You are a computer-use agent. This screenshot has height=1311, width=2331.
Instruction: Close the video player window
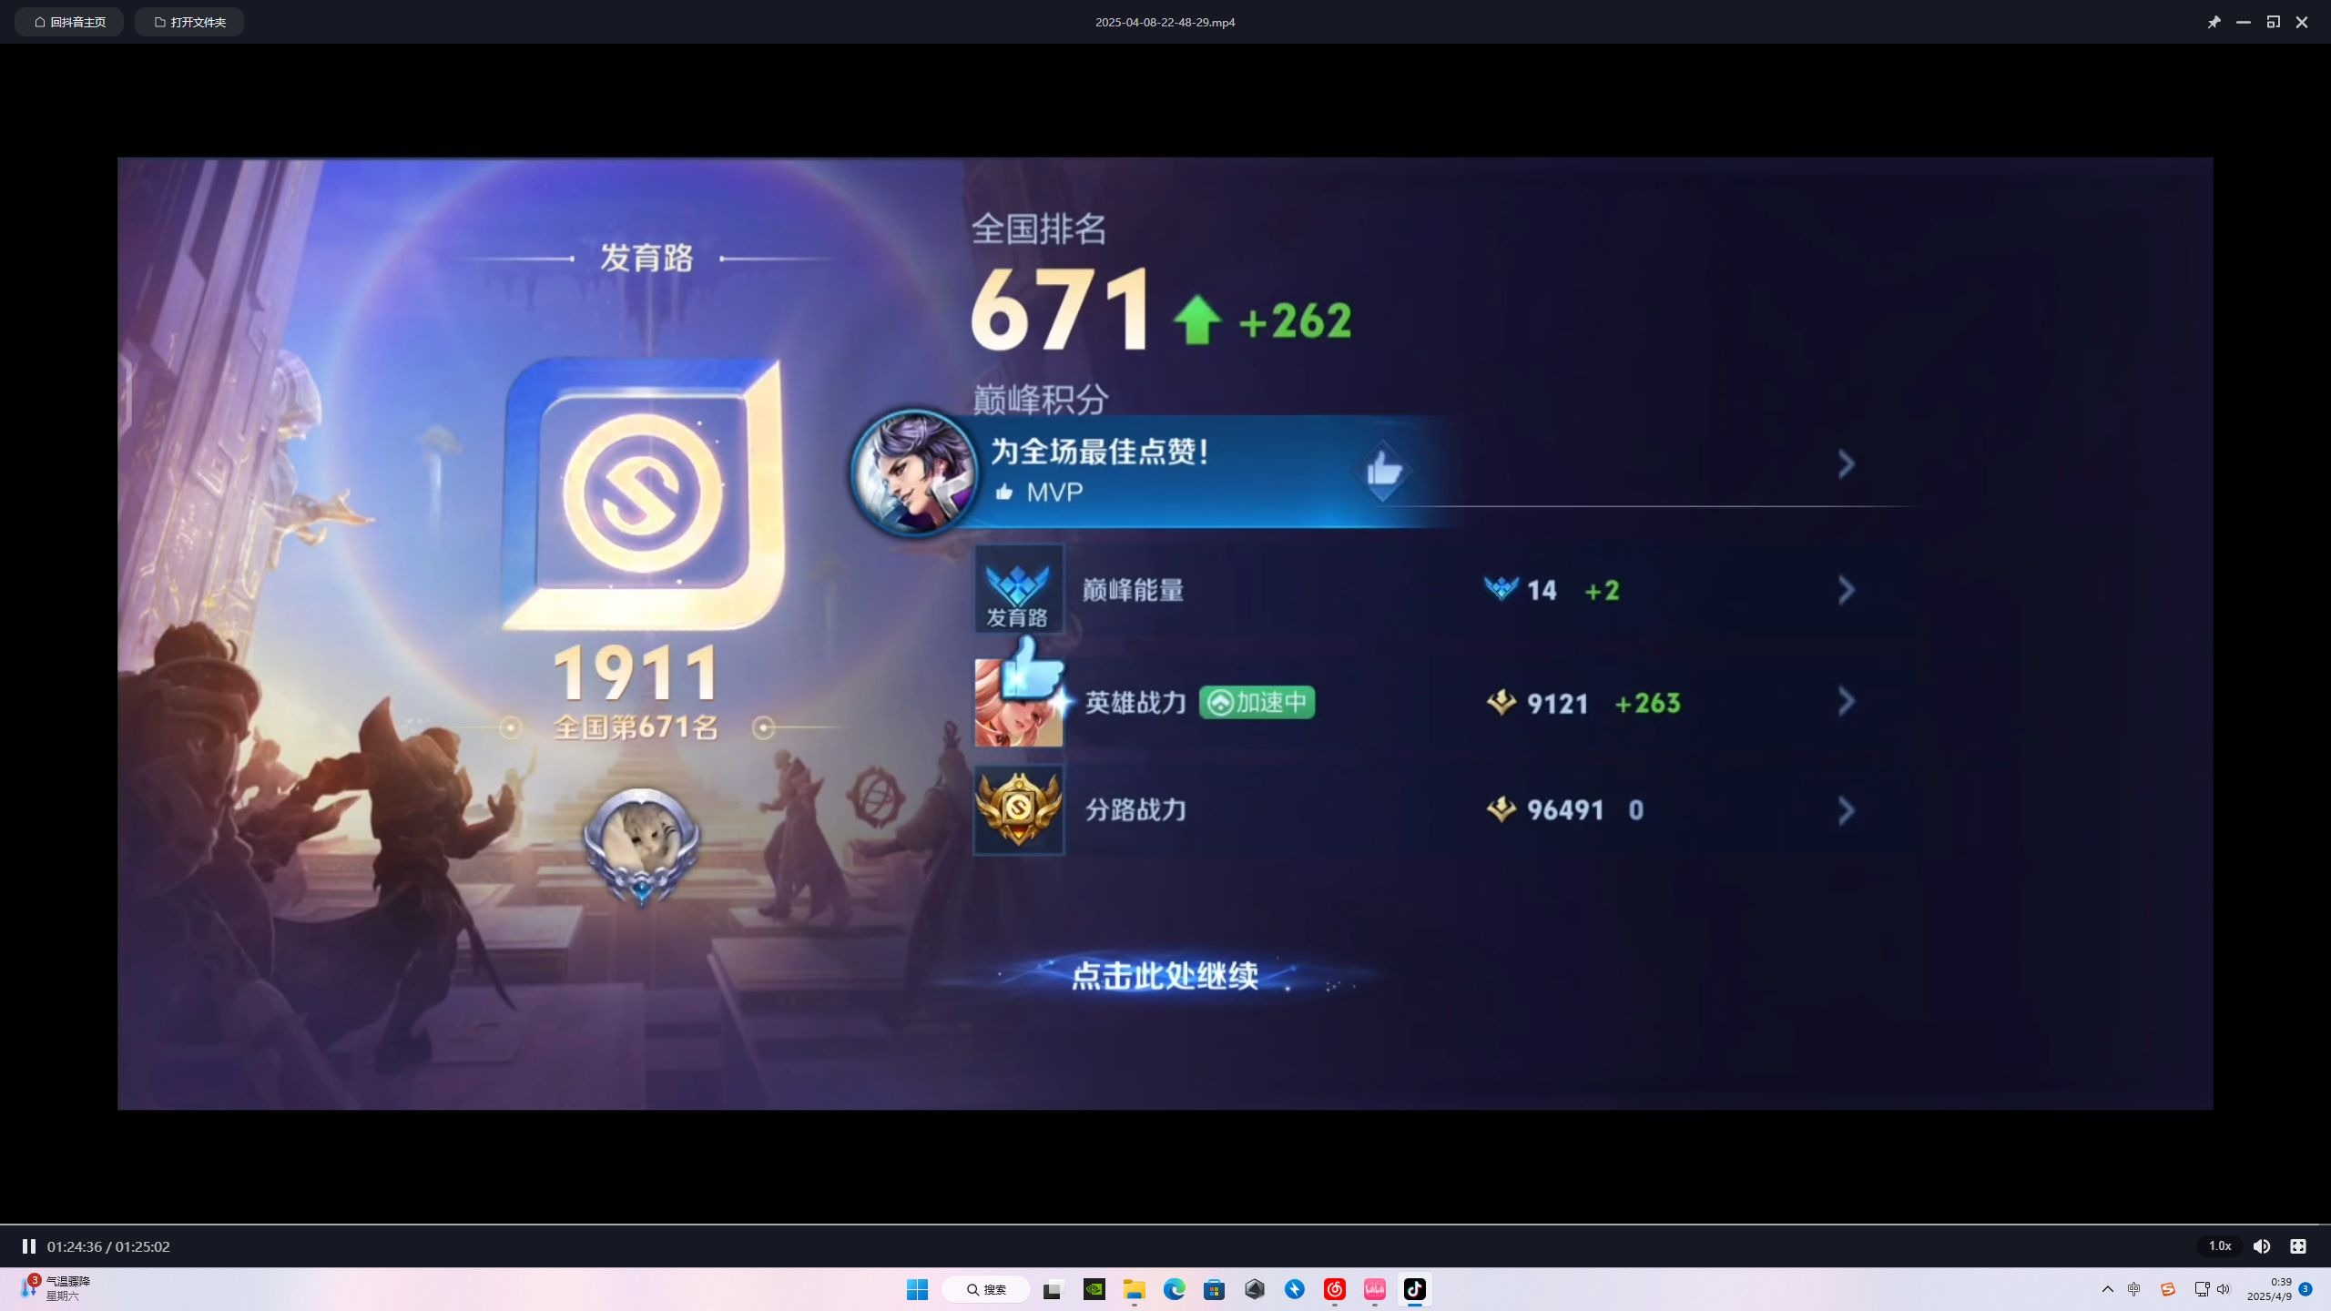[x=2302, y=22]
